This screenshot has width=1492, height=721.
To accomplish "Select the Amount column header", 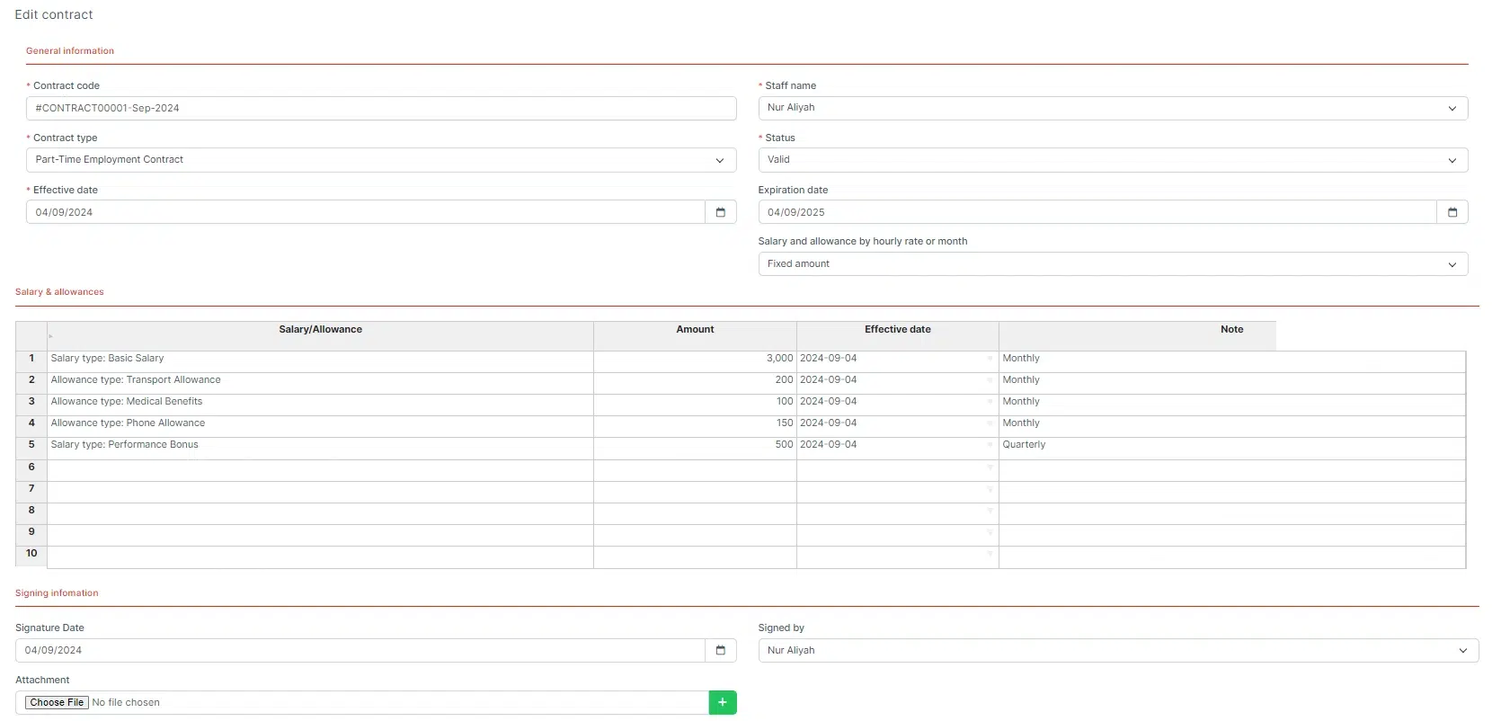I will (696, 336).
